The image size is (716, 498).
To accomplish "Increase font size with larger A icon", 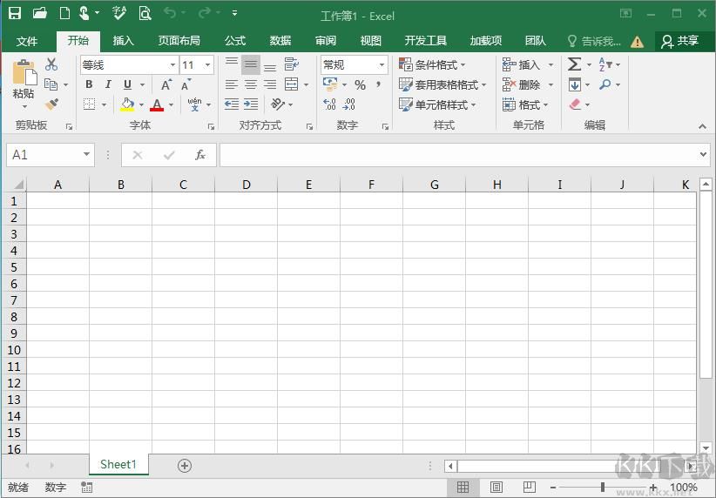I will click(166, 84).
